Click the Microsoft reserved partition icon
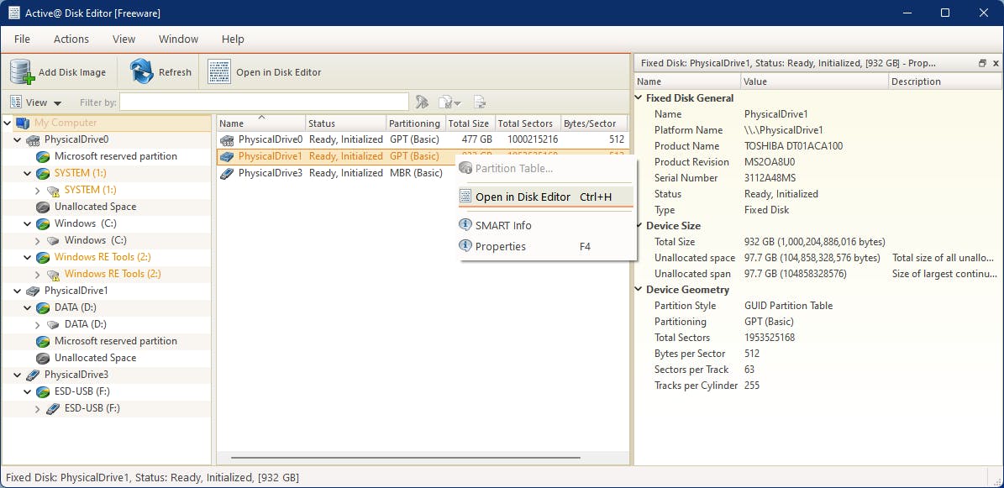This screenshot has height=488, width=1004. click(43, 156)
